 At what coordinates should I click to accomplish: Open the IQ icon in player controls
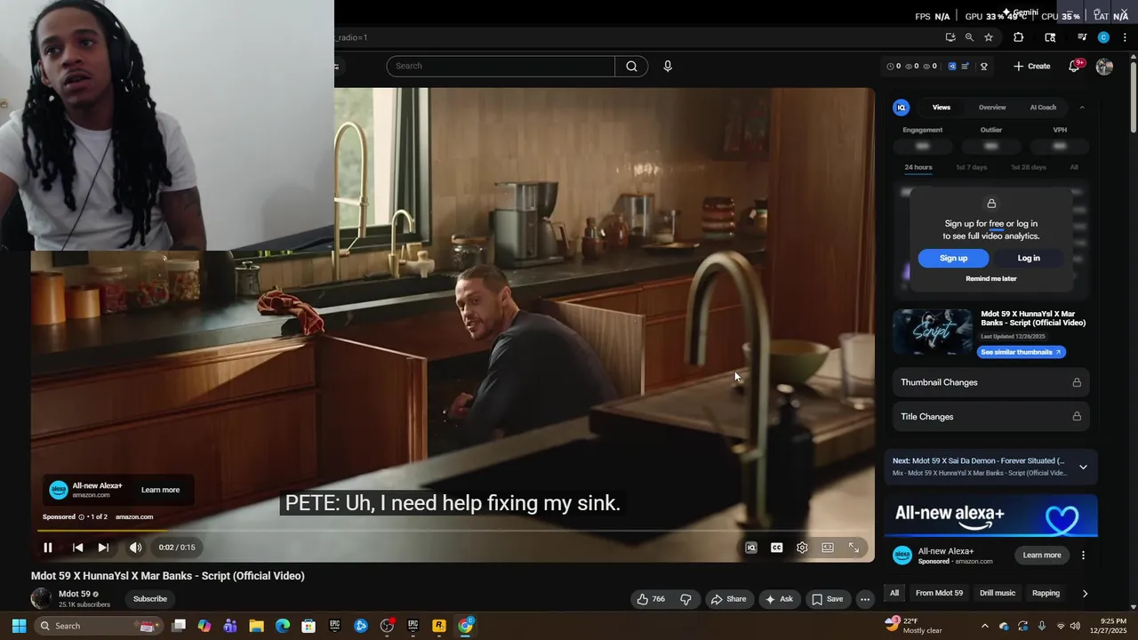point(750,548)
